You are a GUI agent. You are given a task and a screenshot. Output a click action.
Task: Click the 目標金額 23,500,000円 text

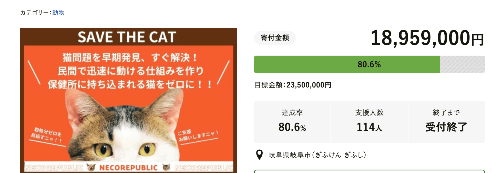(x=293, y=85)
